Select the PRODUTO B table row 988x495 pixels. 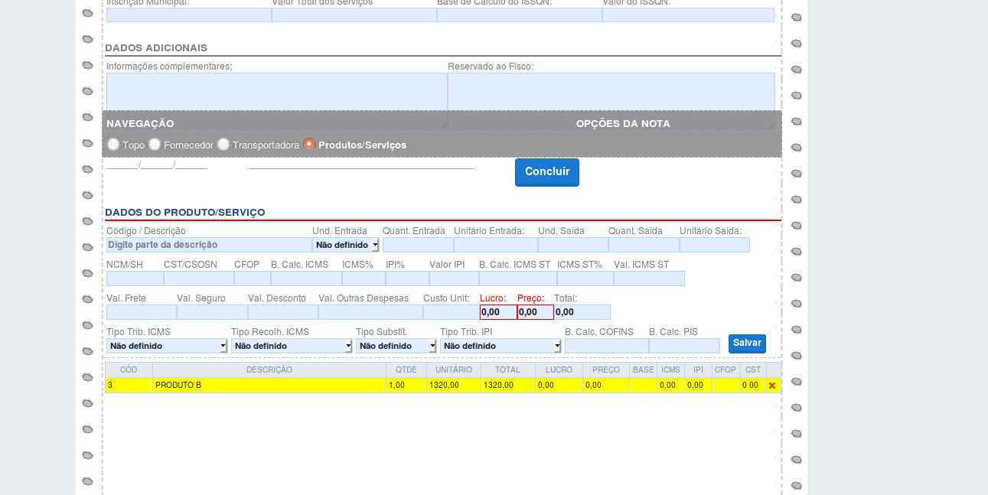tap(269, 386)
